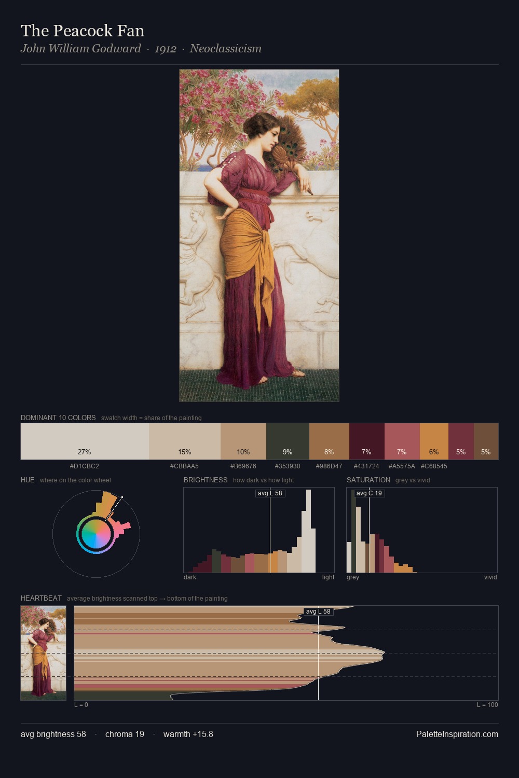Click tallest light bar in brightness histogram

[x=309, y=531]
